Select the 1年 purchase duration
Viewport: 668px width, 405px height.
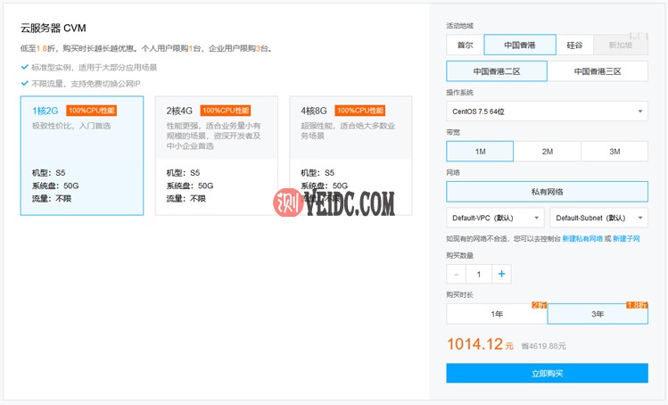(497, 314)
